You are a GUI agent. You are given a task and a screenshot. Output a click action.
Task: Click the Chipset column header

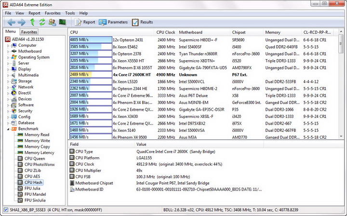coord(247,32)
